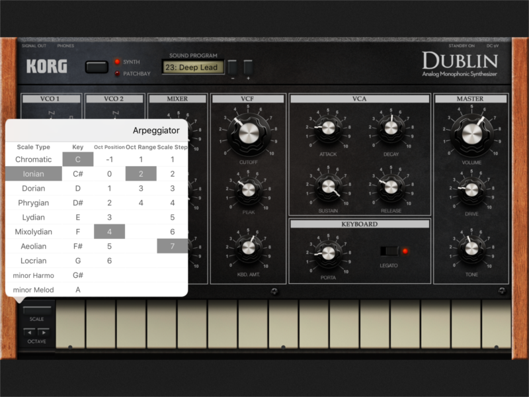
Task: Set Scale Step to 6
Action: (173, 232)
